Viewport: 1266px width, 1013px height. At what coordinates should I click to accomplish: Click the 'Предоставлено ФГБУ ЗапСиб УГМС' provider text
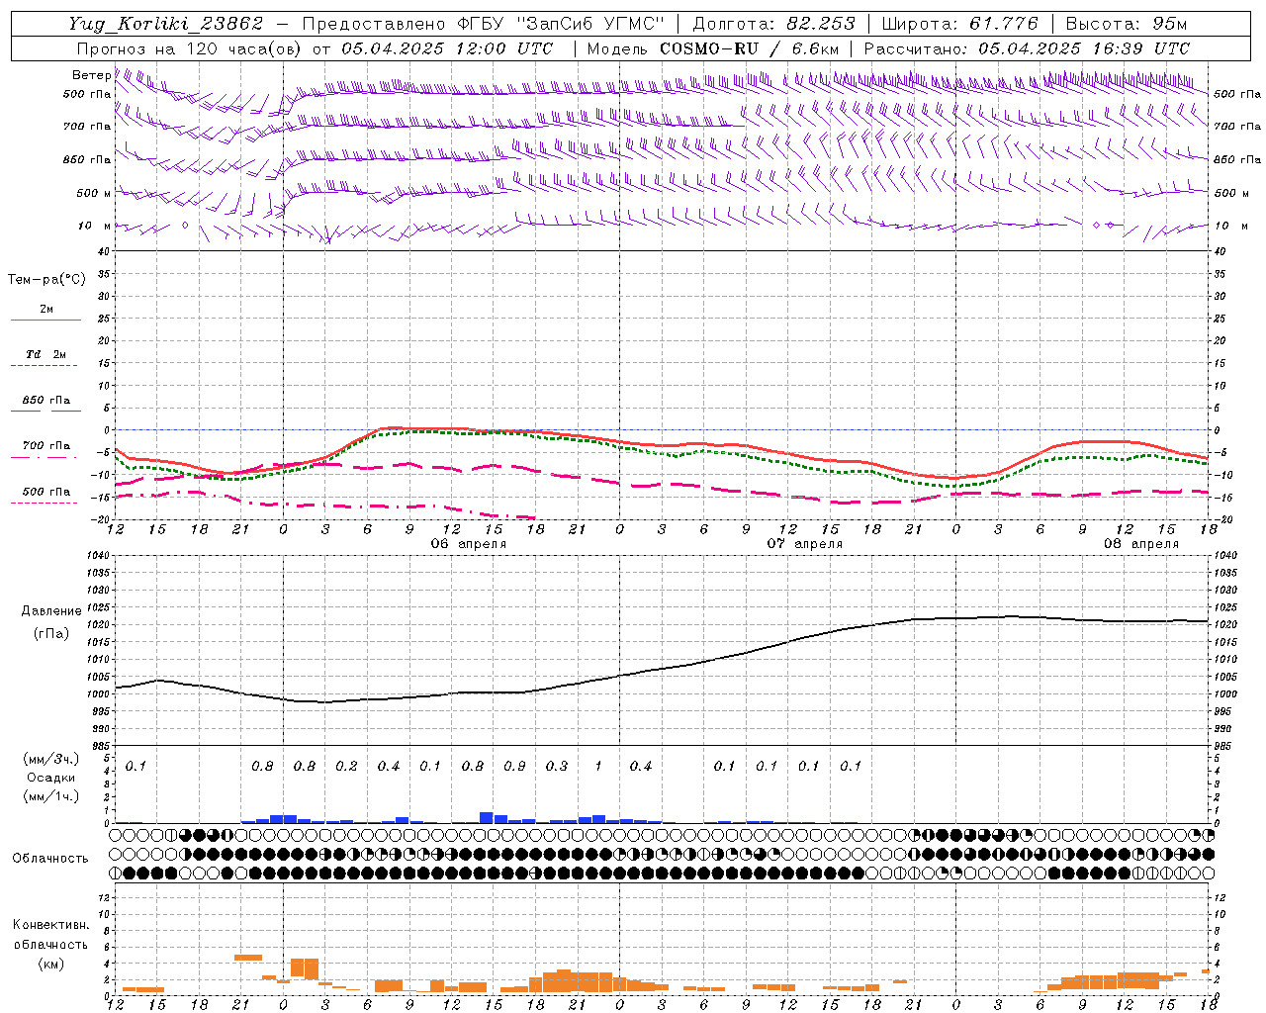(483, 24)
